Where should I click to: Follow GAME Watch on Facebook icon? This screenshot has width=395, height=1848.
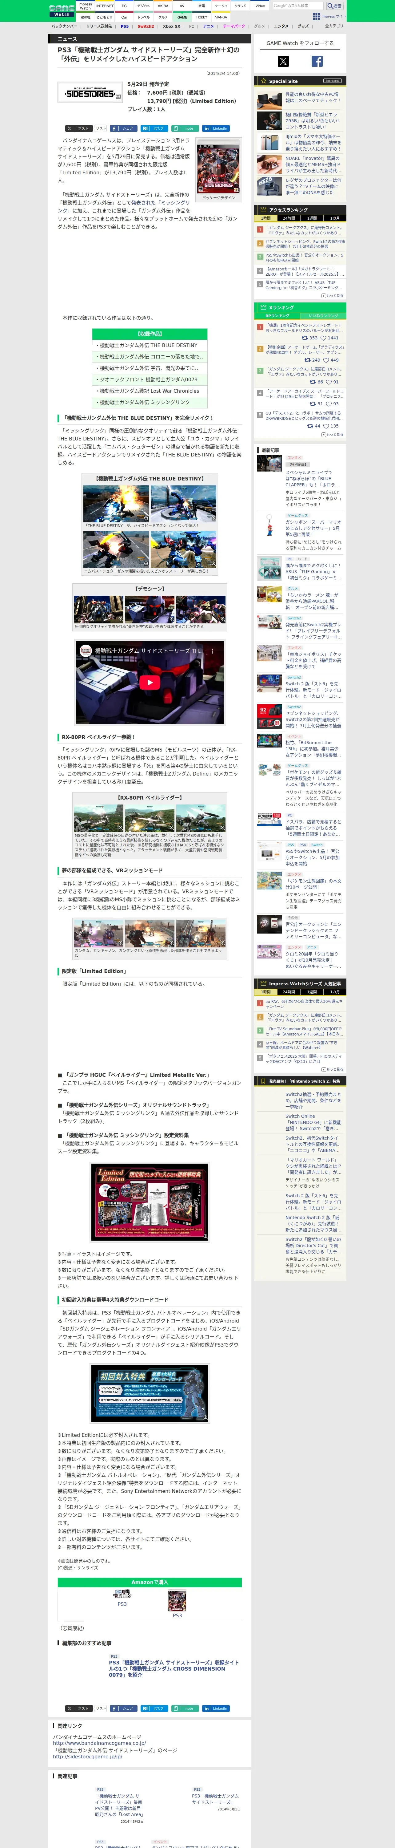pos(317,62)
